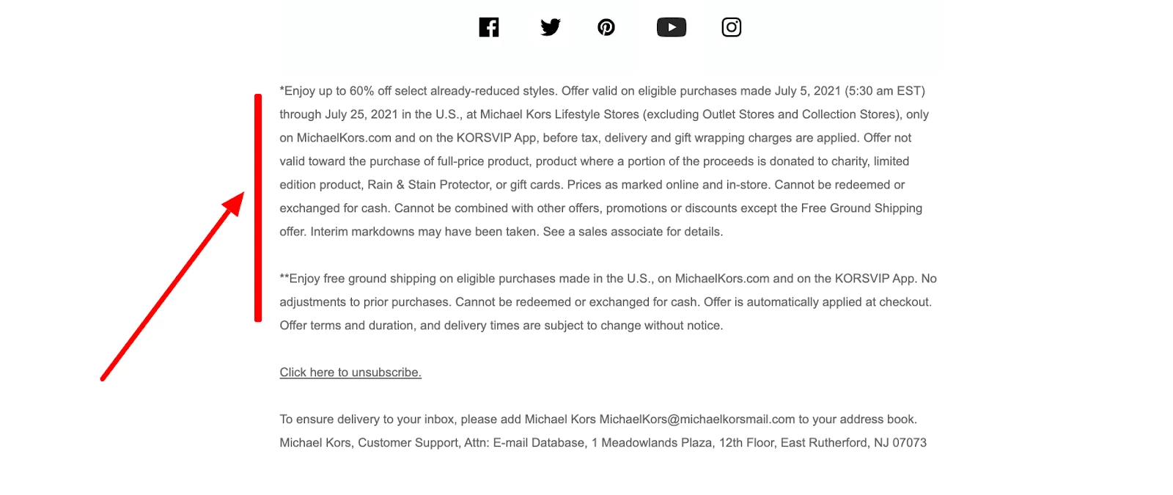The height and width of the screenshot is (495, 1173).
Task: Follow the 'Click here to unsubscribe' link
Action: point(350,373)
